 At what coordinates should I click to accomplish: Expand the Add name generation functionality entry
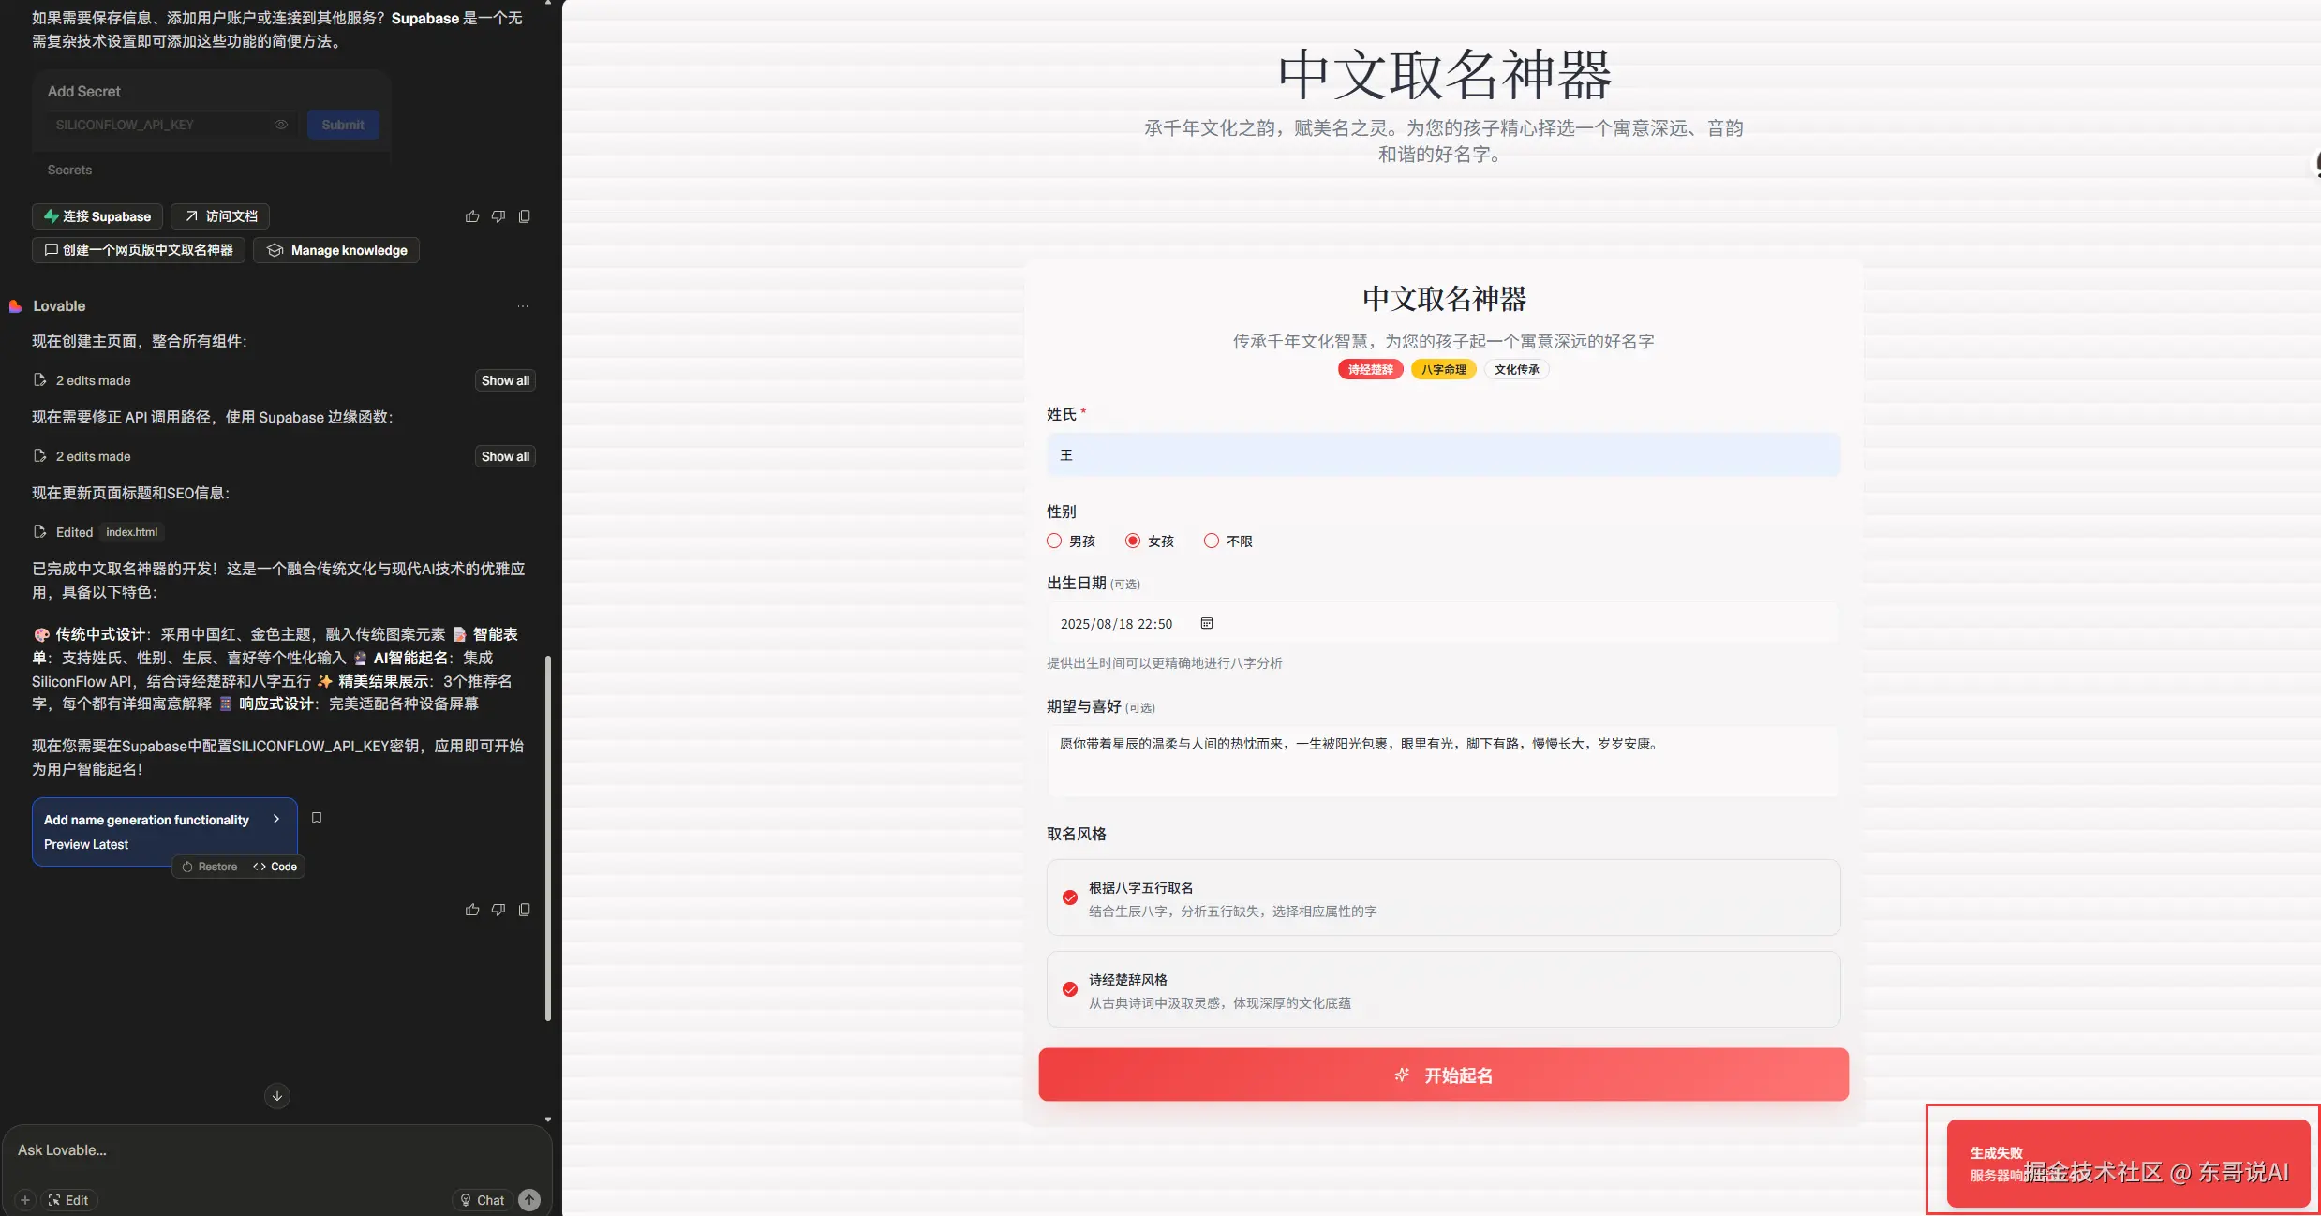[x=276, y=819]
